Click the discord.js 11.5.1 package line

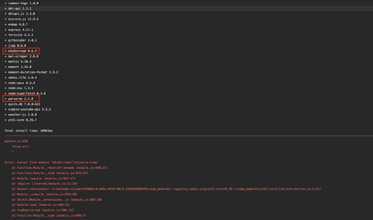pos(22,19)
